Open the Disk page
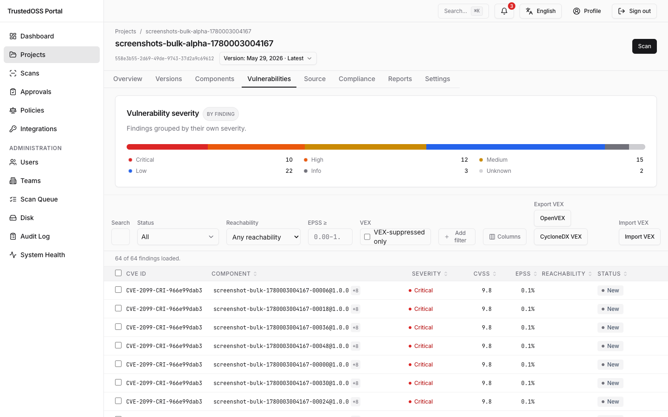Viewport: 668px width, 417px height. click(51, 218)
